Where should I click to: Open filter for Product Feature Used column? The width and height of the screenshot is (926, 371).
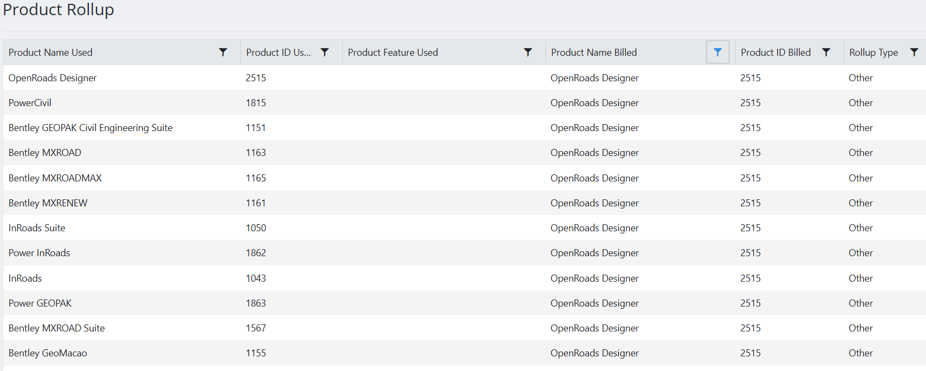pos(528,53)
